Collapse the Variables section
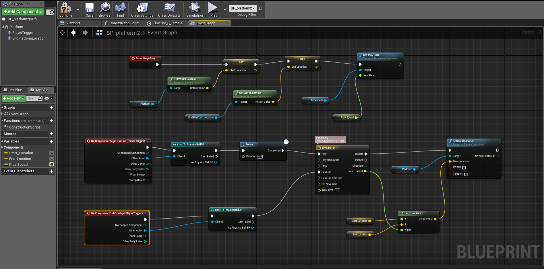This screenshot has width=544, height=269. (2, 141)
